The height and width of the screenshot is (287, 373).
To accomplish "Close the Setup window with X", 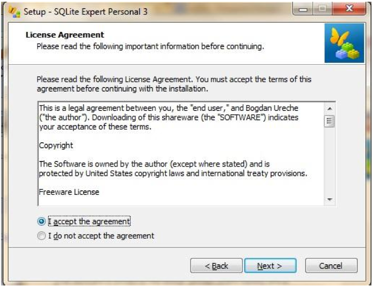I will pyautogui.click(x=349, y=9).
